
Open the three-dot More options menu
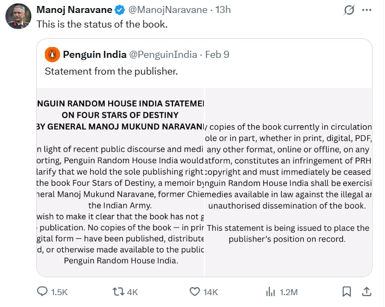(x=367, y=10)
